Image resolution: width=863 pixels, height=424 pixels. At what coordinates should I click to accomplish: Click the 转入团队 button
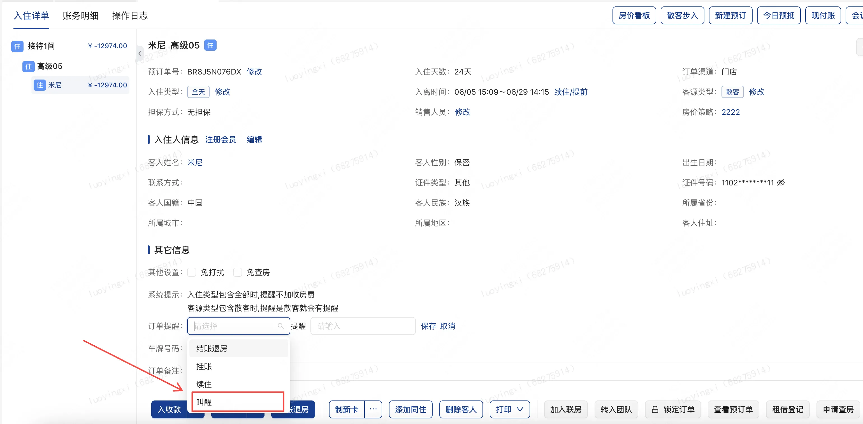coord(616,409)
